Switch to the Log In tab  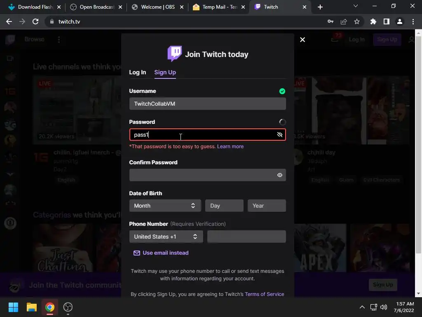click(x=138, y=72)
